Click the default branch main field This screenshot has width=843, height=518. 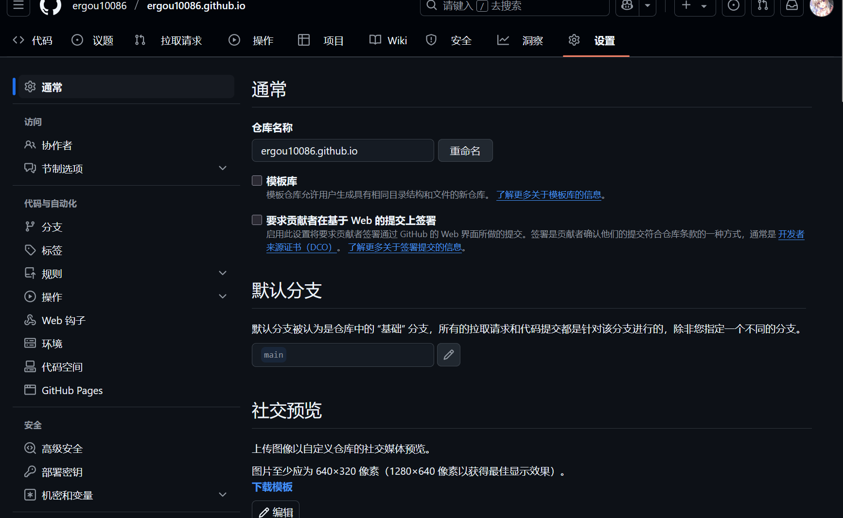(x=343, y=355)
